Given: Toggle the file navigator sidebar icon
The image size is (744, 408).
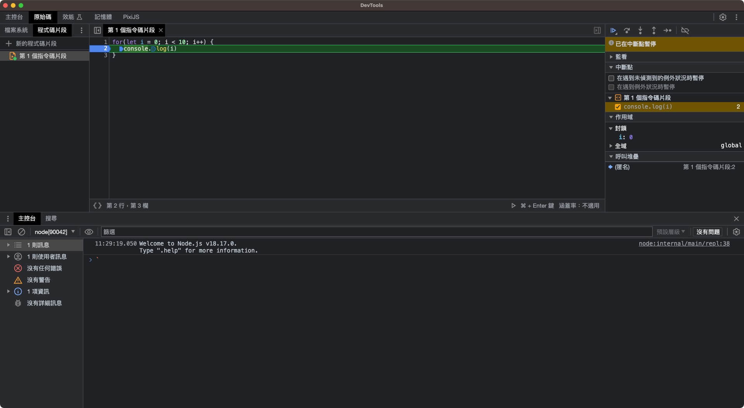Looking at the screenshot, I should pos(97,30).
